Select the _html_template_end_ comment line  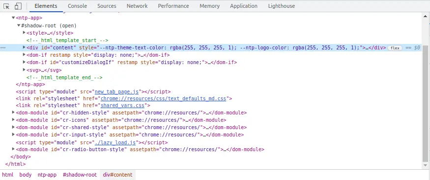64,77
